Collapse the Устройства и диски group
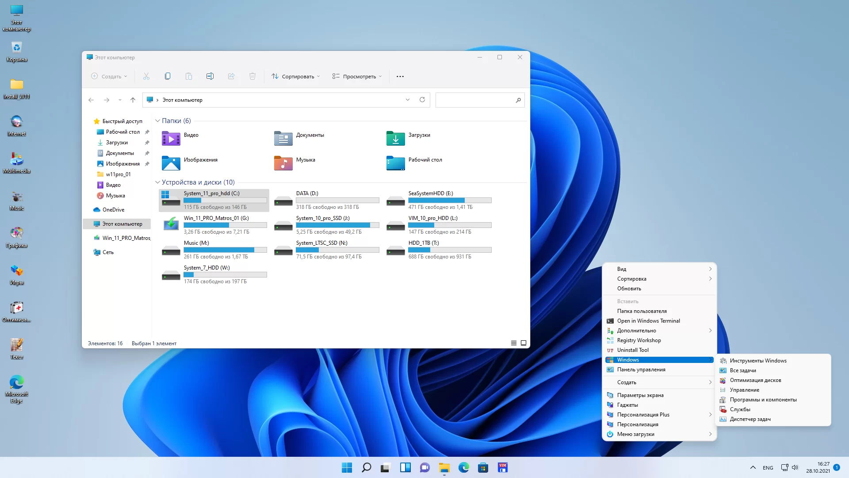 pyautogui.click(x=157, y=182)
